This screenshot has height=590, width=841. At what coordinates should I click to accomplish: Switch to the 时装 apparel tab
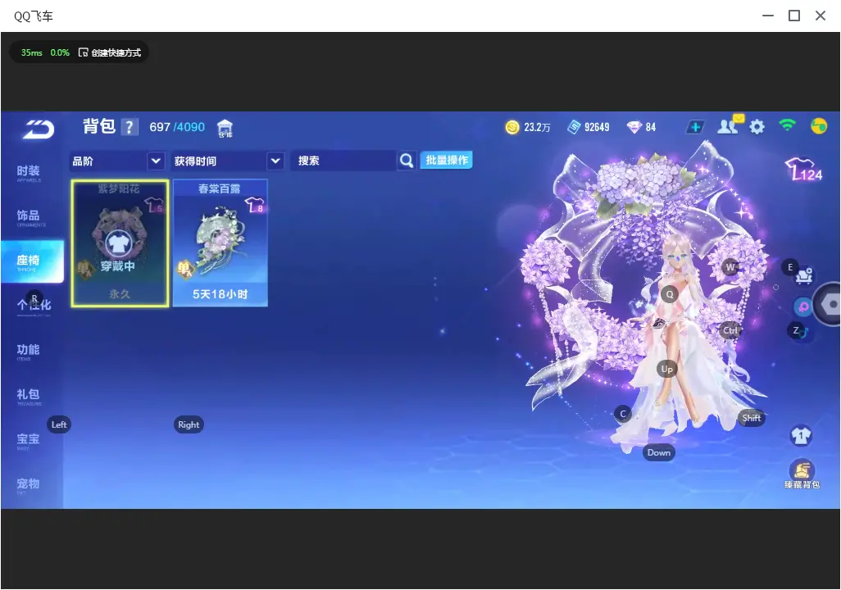(x=29, y=173)
